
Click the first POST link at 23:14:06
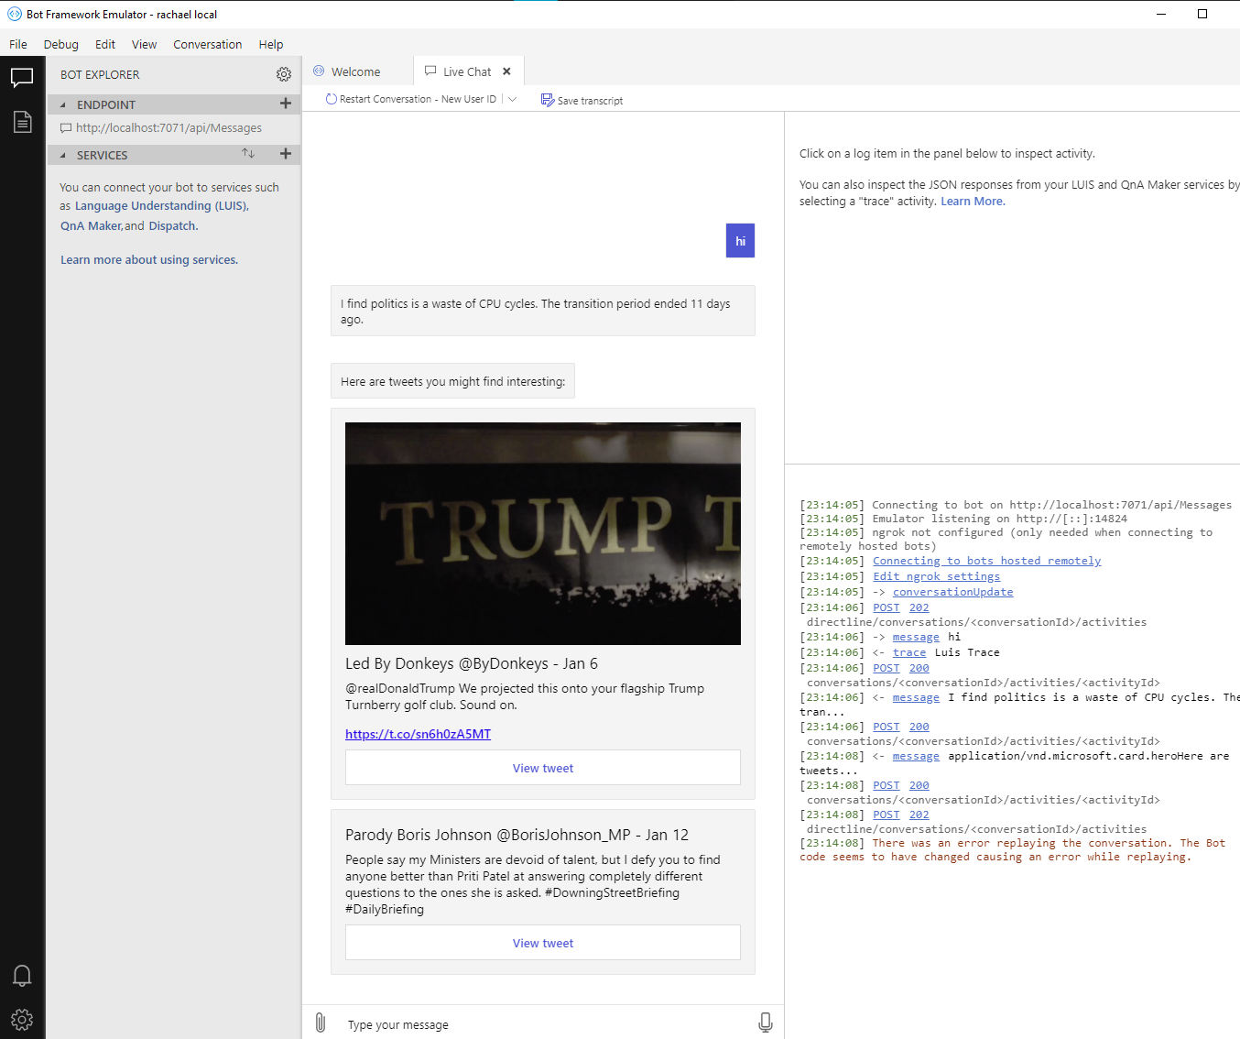(886, 607)
